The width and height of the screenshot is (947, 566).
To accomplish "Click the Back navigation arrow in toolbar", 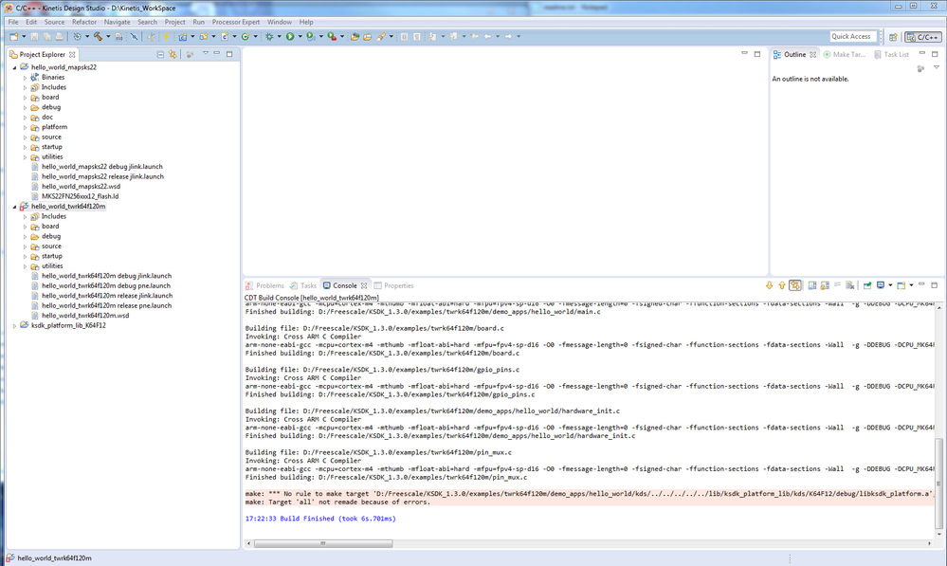I will point(488,36).
